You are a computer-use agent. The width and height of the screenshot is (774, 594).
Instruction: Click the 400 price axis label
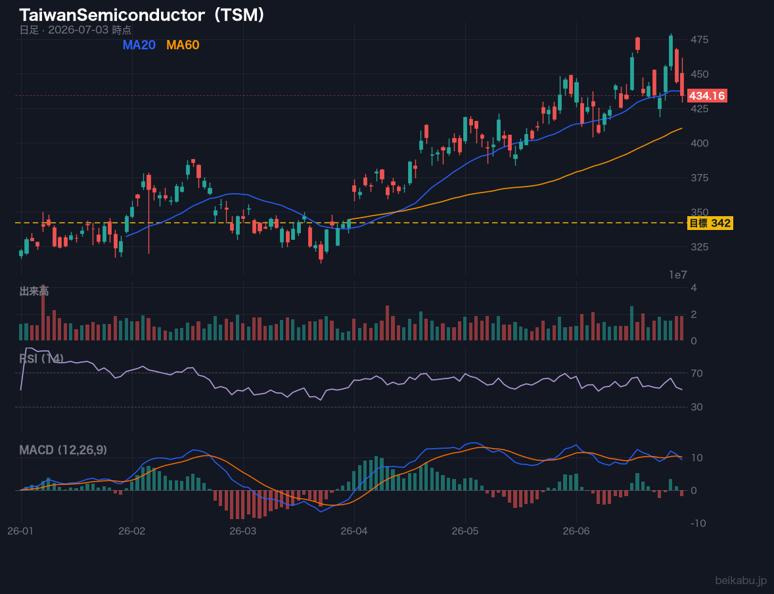tap(700, 143)
